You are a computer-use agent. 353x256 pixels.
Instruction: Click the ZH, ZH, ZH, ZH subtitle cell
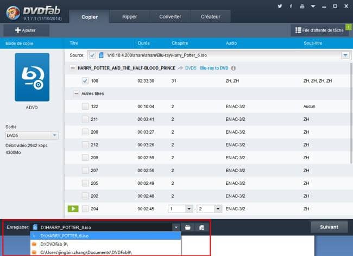pos(318,80)
